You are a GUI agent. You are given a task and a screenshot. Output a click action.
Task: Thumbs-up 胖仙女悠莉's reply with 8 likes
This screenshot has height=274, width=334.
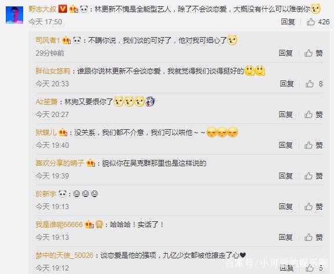pyautogui.click(x=310, y=84)
